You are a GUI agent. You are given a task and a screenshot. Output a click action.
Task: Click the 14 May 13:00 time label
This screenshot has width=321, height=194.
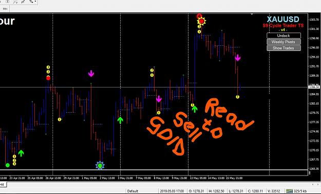216,178
